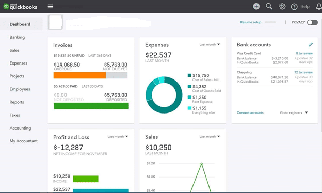Open Sales in the sidebar
Screen dimensions: 322x193
[x=14, y=50]
